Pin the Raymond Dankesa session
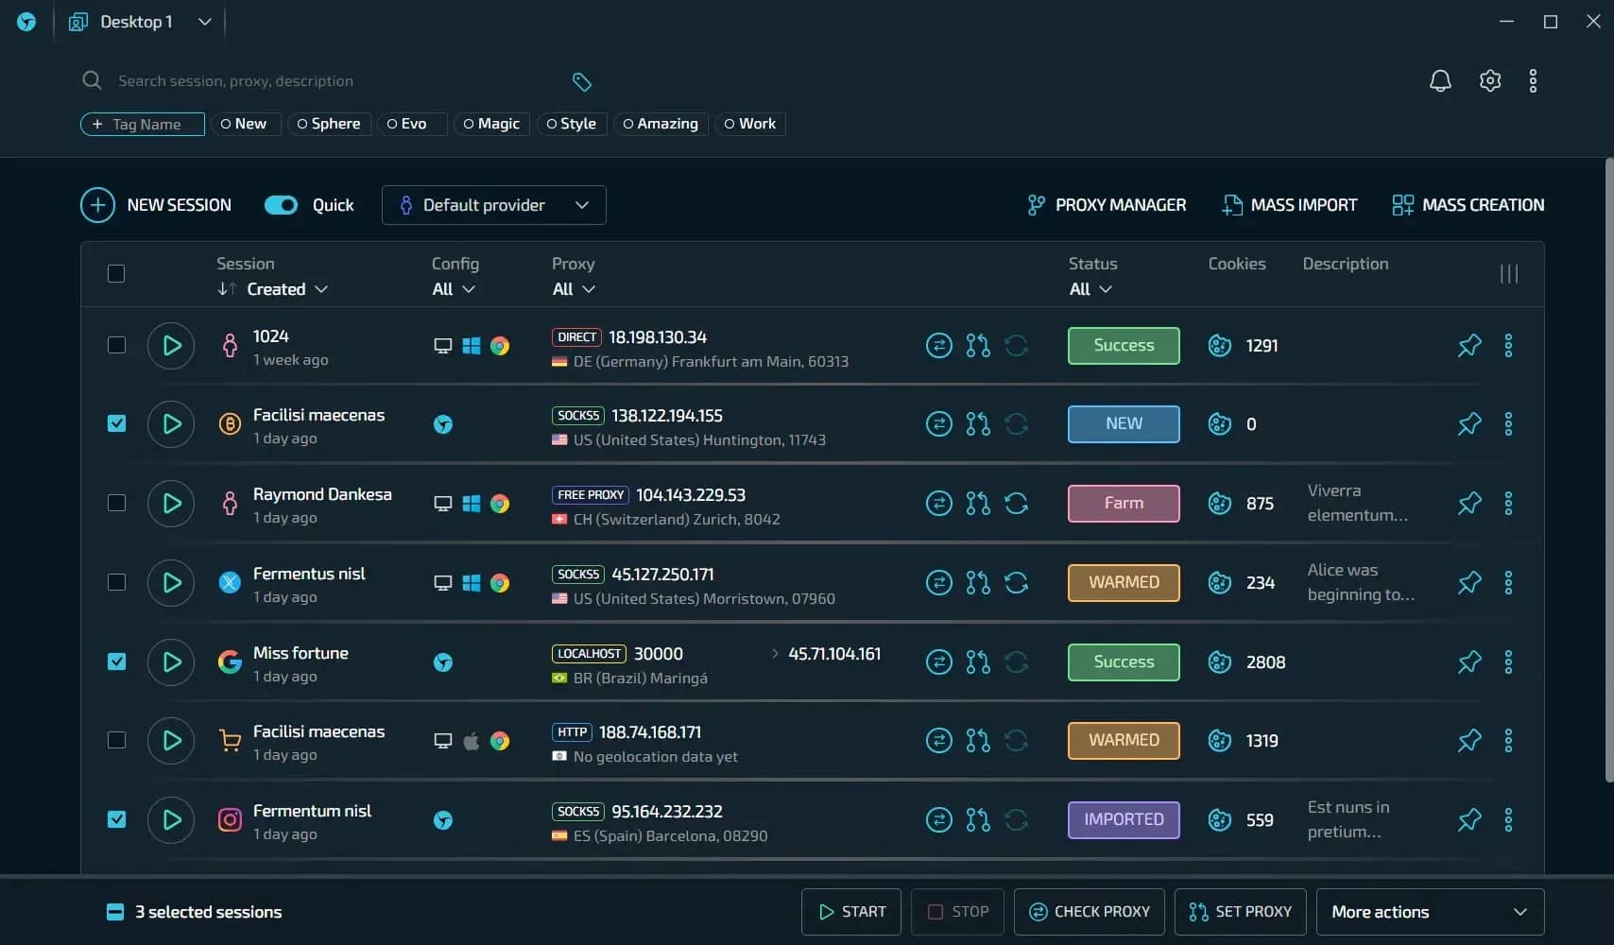This screenshot has height=945, width=1614. pyautogui.click(x=1469, y=504)
